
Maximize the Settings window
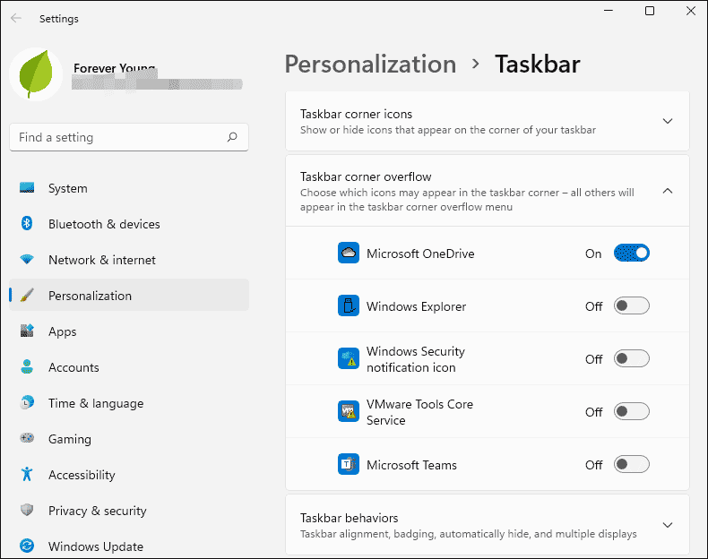[650, 11]
